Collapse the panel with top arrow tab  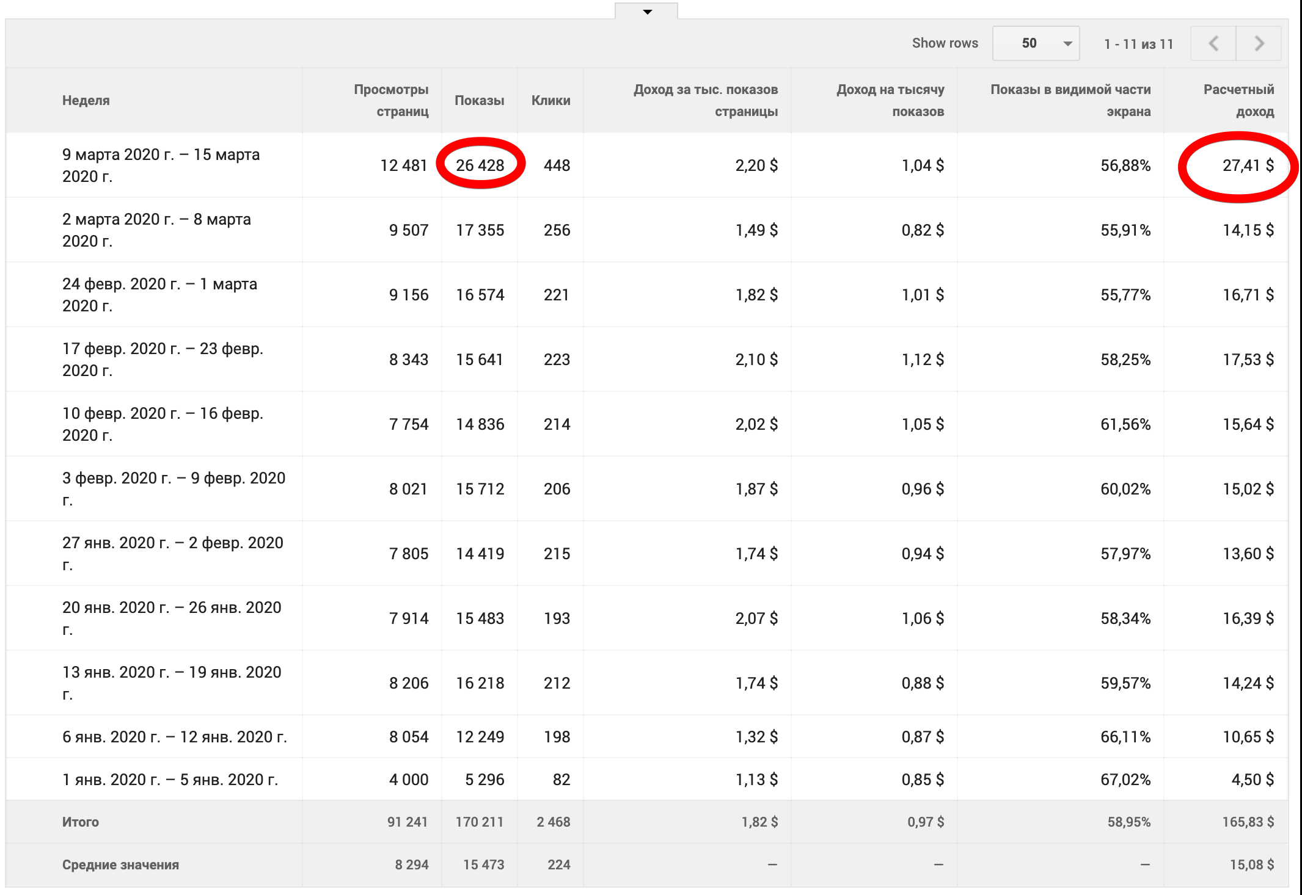point(647,12)
